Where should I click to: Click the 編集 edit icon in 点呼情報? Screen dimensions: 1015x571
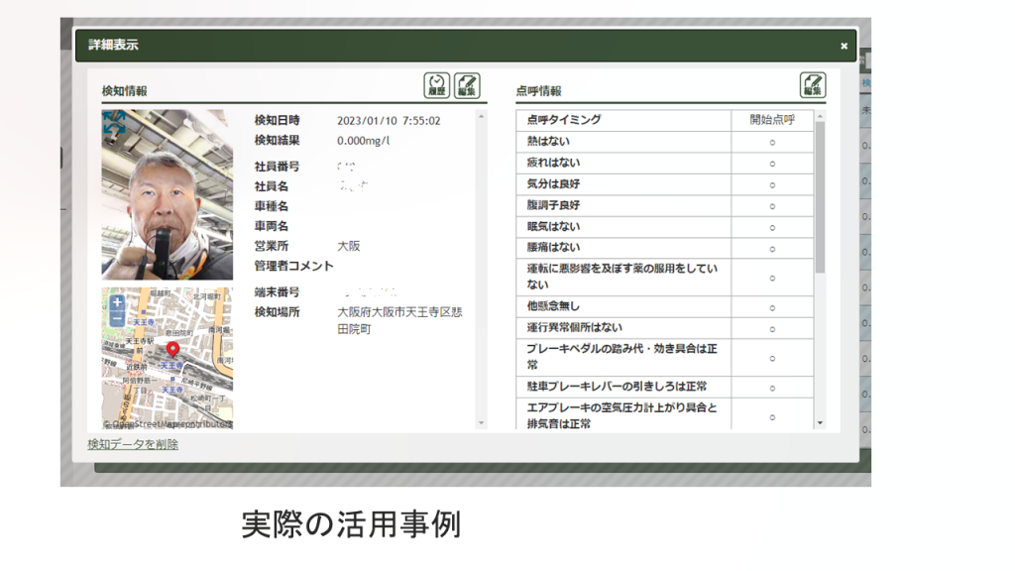click(x=813, y=85)
